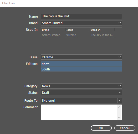The height and width of the screenshot is (134, 138).
Task: Click the Status dropdown chevron arrow
Action: pyautogui.click(x=120, y=92)
